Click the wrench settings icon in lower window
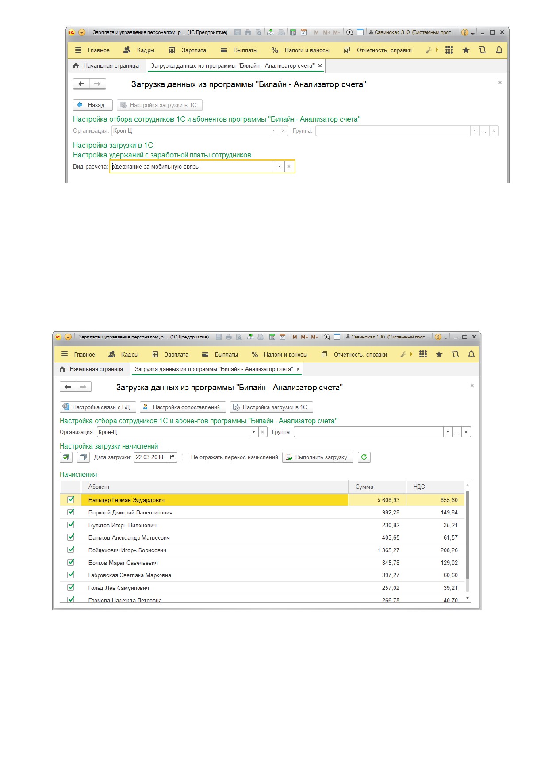Viewport: 548px width, 775px height. pos(403,354)
